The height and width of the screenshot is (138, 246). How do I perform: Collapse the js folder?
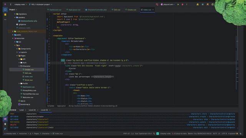(x=15, y=45)
